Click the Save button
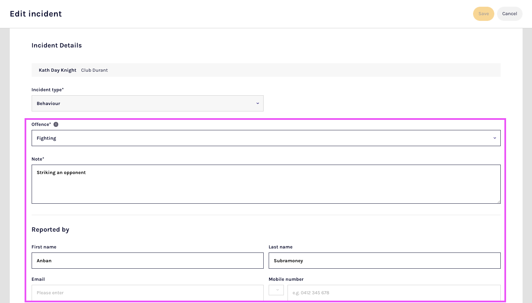Screen dimensions: 532x303 [x=483, y=14]
